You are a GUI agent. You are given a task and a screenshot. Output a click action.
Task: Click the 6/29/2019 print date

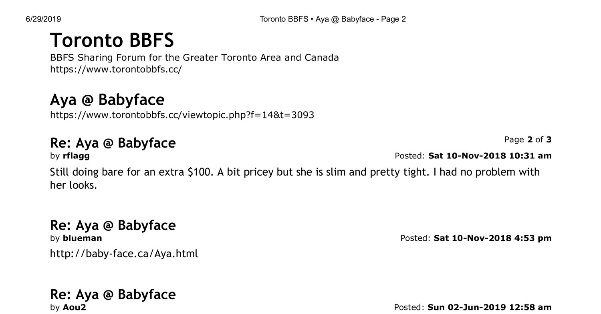tap(43, 19)
